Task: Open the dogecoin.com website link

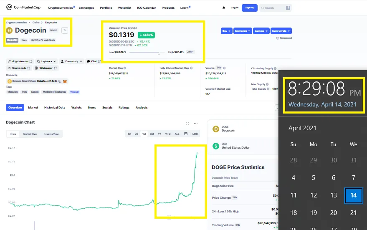Action: (20, 61)
